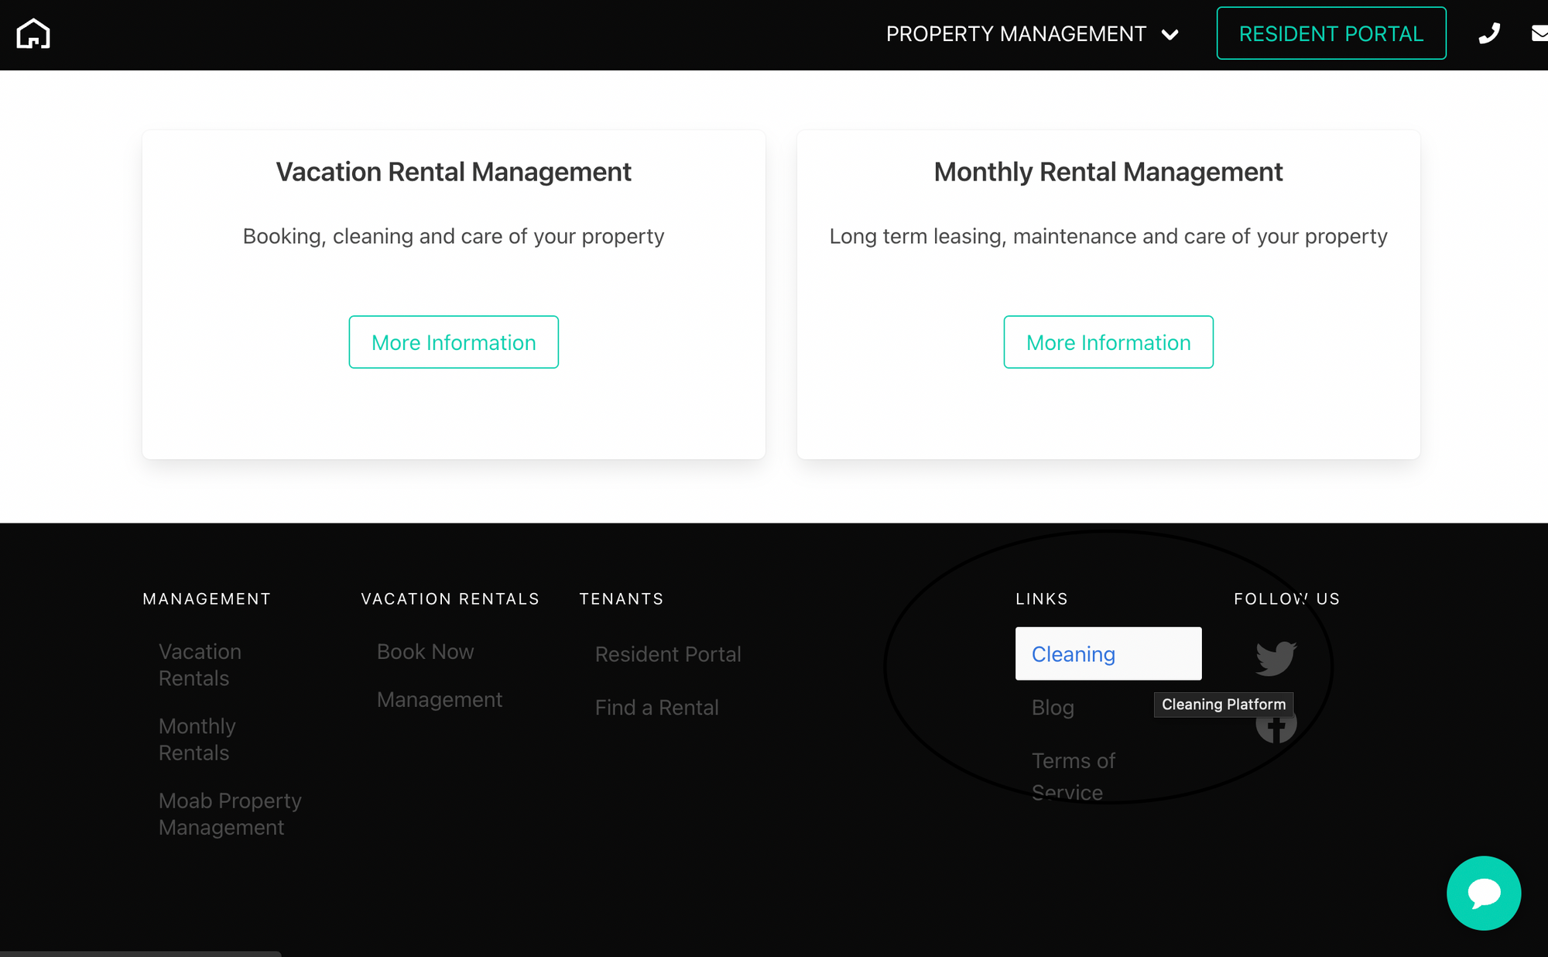
Task: Click Find a Rental link
Action: 656,708
